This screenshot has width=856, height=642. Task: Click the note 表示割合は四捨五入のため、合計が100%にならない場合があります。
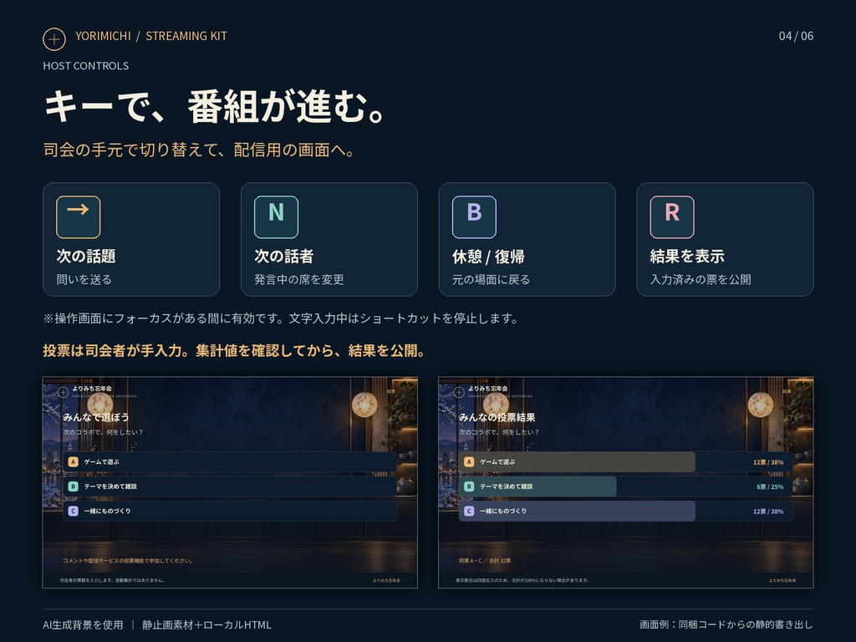click(522, 580)
